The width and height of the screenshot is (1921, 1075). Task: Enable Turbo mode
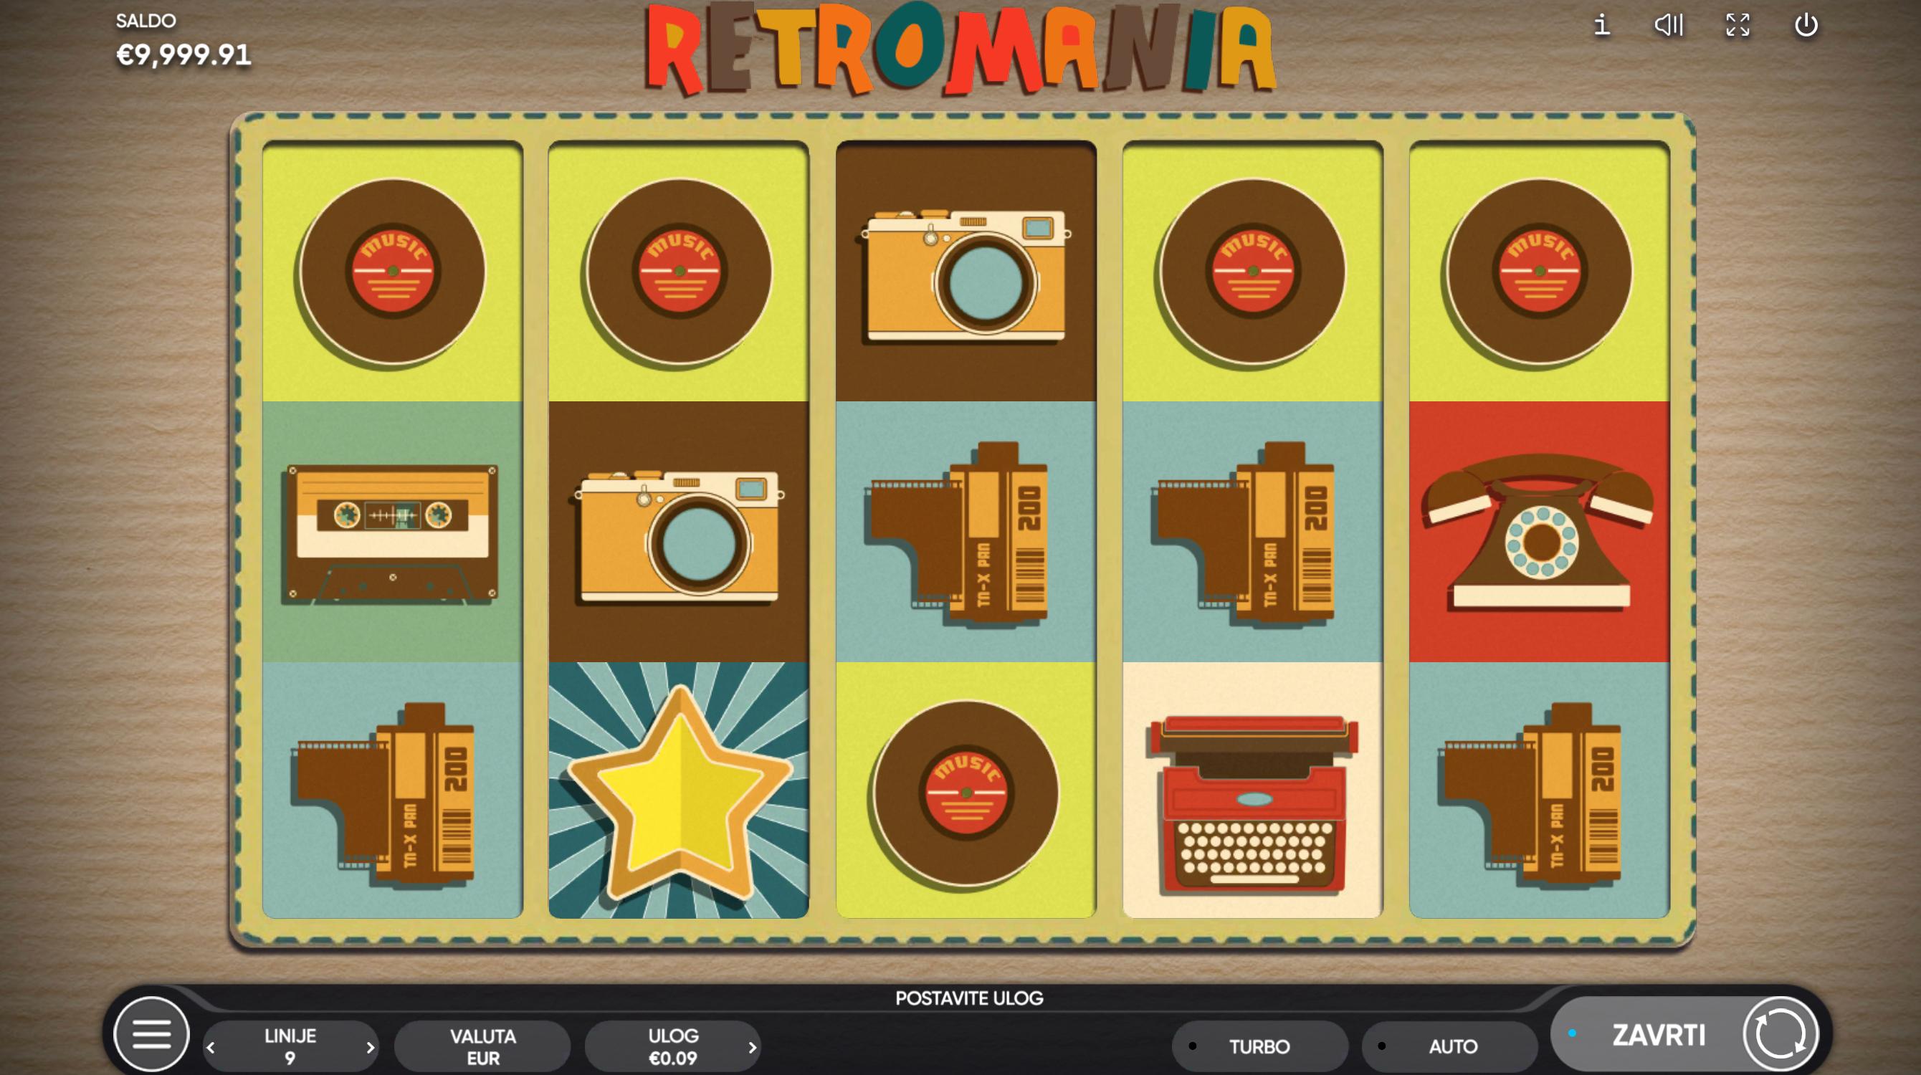pyautogui.click(x=1259, y=1046)
